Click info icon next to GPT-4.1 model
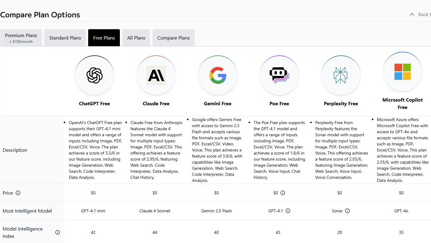431x243 pixels. pos(288,211)
